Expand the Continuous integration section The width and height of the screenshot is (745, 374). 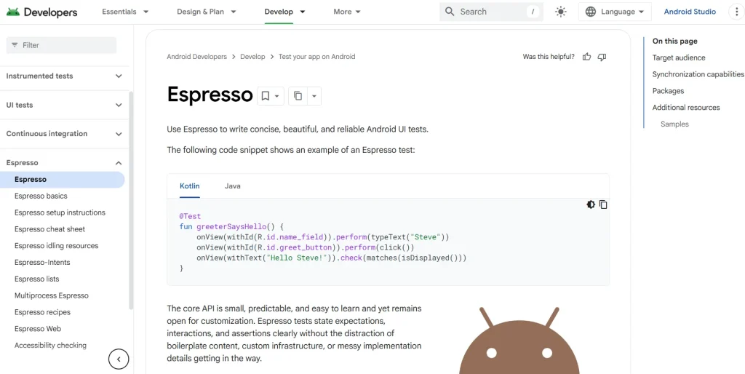coord(65,134)
